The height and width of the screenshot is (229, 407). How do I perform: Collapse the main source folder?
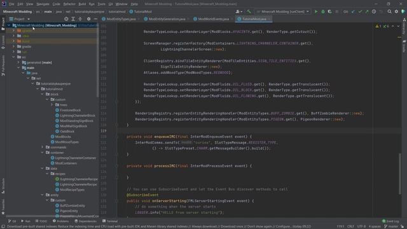(18, 68)
